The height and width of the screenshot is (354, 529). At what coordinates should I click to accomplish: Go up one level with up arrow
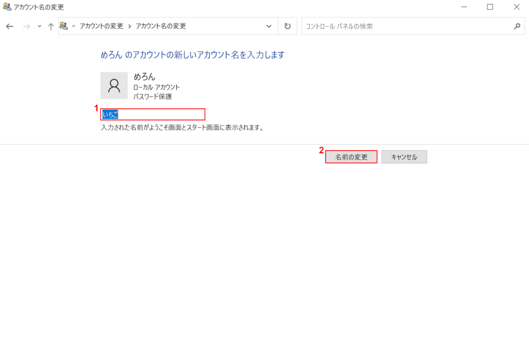pos(50,26)
